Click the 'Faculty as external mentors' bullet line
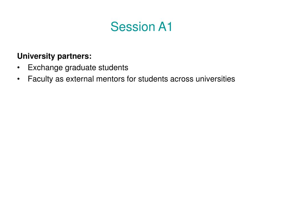The width and height of the screenshot is (284, 213). [131, 79]
